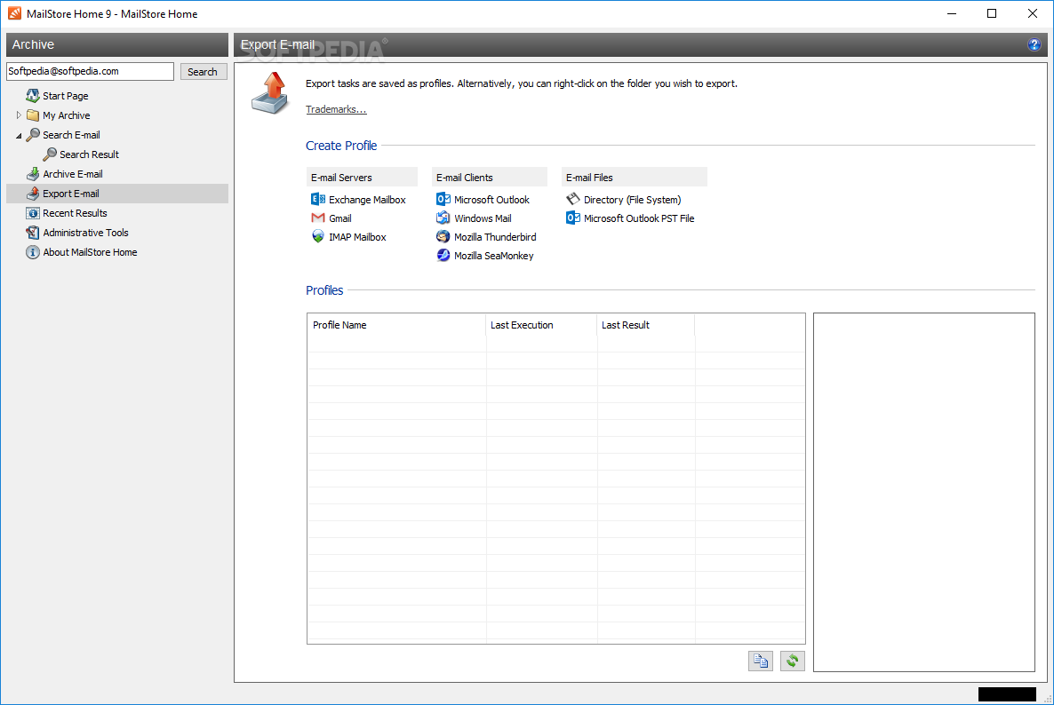
Task: Open Recent Results in sidebar
Action: 76,213
